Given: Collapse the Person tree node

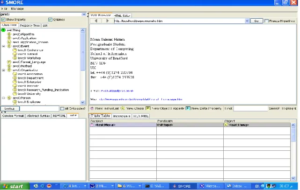Looking at the screenshot, I should (x=3, y=98).
